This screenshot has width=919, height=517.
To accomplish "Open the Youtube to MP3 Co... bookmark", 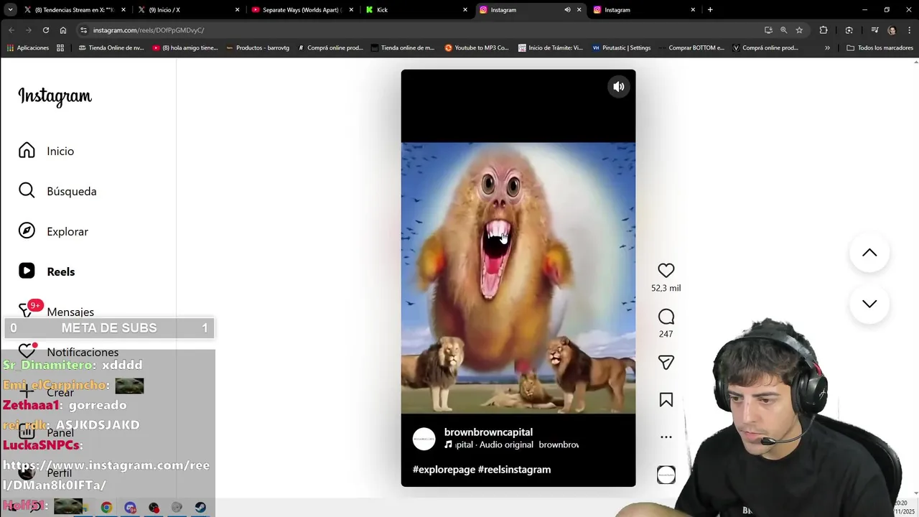I will [x=477, y=48].
